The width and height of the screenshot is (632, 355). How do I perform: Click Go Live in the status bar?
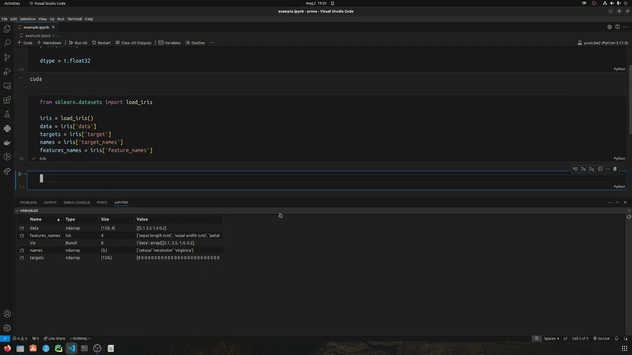coord(601,338)
